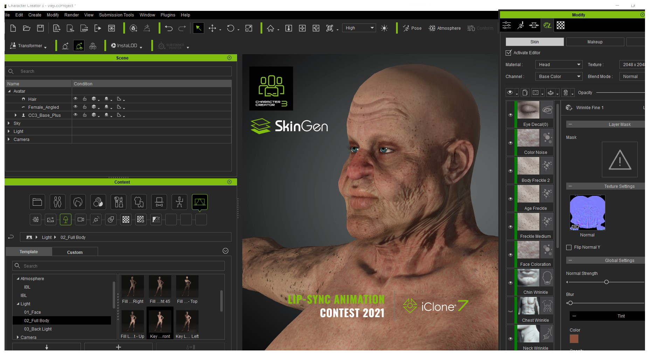Open the Modify panel sliders tab icon
The height and width of the screenshot is (355, 652).
click(x=507, y=25)
